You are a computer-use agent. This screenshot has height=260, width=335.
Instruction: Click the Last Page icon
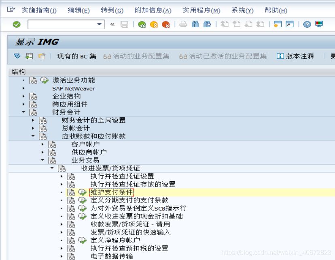[x=260, y=24]
